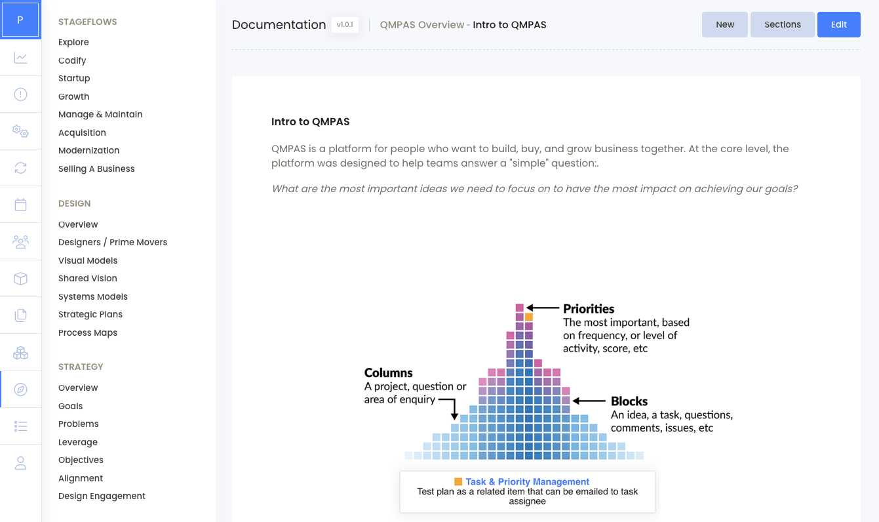879x522 pixels.
Task: Open the team members panel
Action: click(x=20, y=241)
